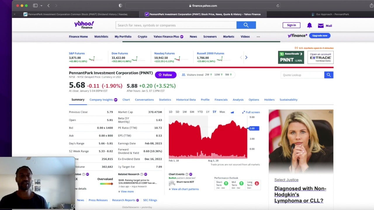The height and width of the screenshot is (210, 374).
Task: Switch to the Nasdaq dividend history browser tab
Action: pos(75,14)
